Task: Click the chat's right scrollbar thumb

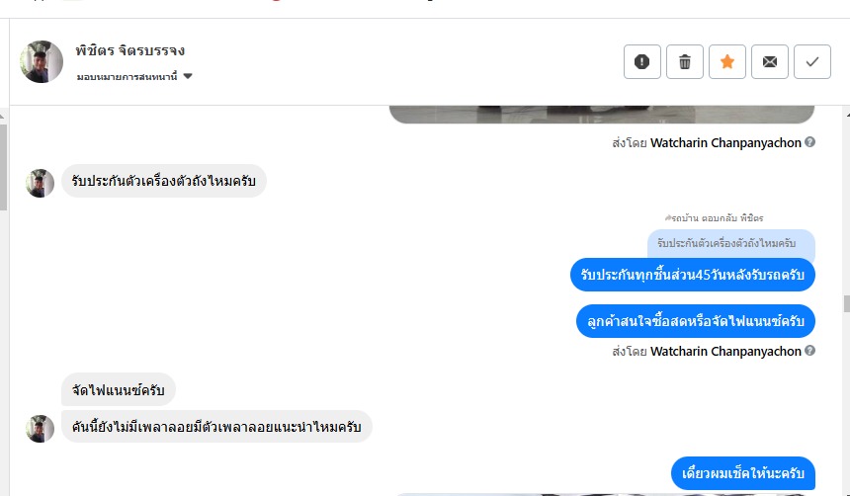Action: [847, 303]
